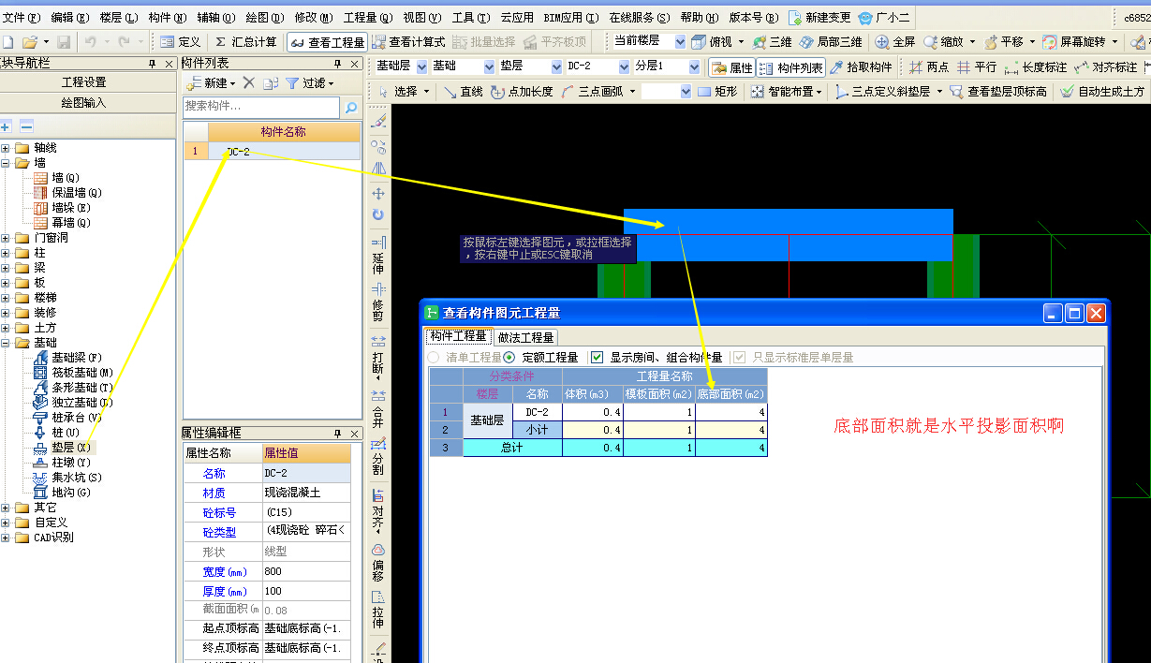Select 集水坑 (S) tree item

[x=67, y=478]
